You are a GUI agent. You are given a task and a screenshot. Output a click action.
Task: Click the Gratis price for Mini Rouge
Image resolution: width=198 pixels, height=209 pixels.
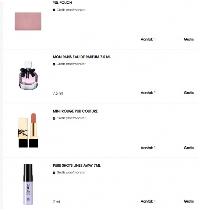(x=189, y=148)
